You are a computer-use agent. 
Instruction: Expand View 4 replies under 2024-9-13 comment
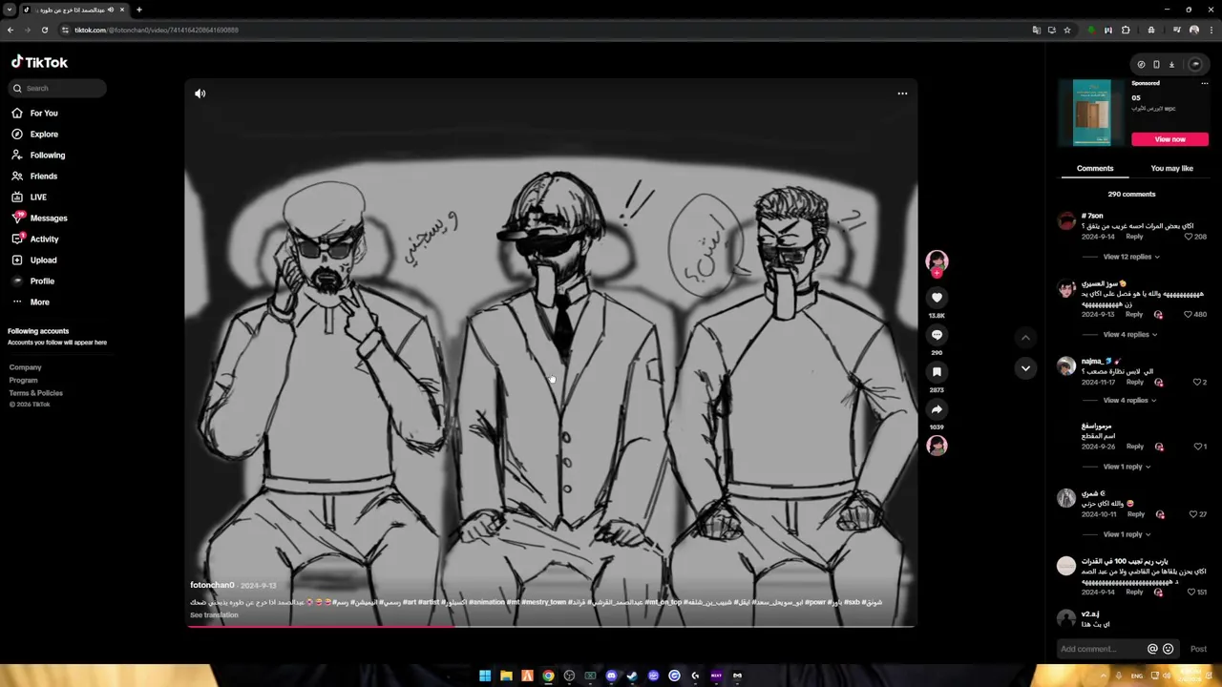[1129, 335]
